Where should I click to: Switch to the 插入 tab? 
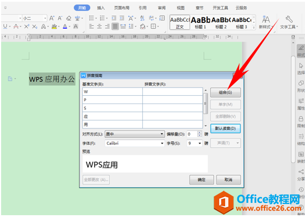coord(101,8)
